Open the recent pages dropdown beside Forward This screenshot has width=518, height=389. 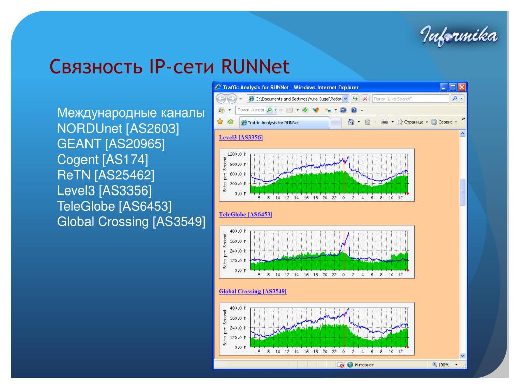click(x=240, y=99)
